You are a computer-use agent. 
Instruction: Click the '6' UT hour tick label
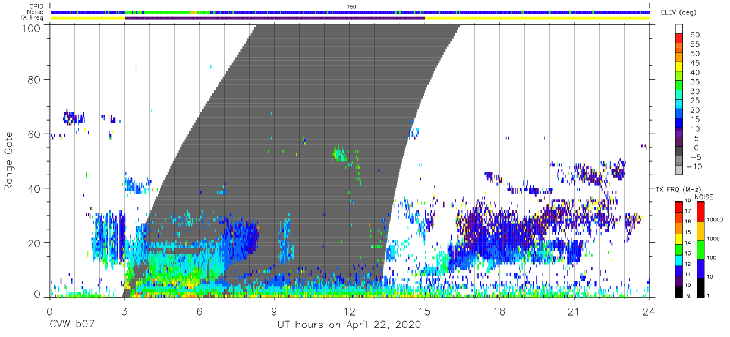click(x=200, y=311)
